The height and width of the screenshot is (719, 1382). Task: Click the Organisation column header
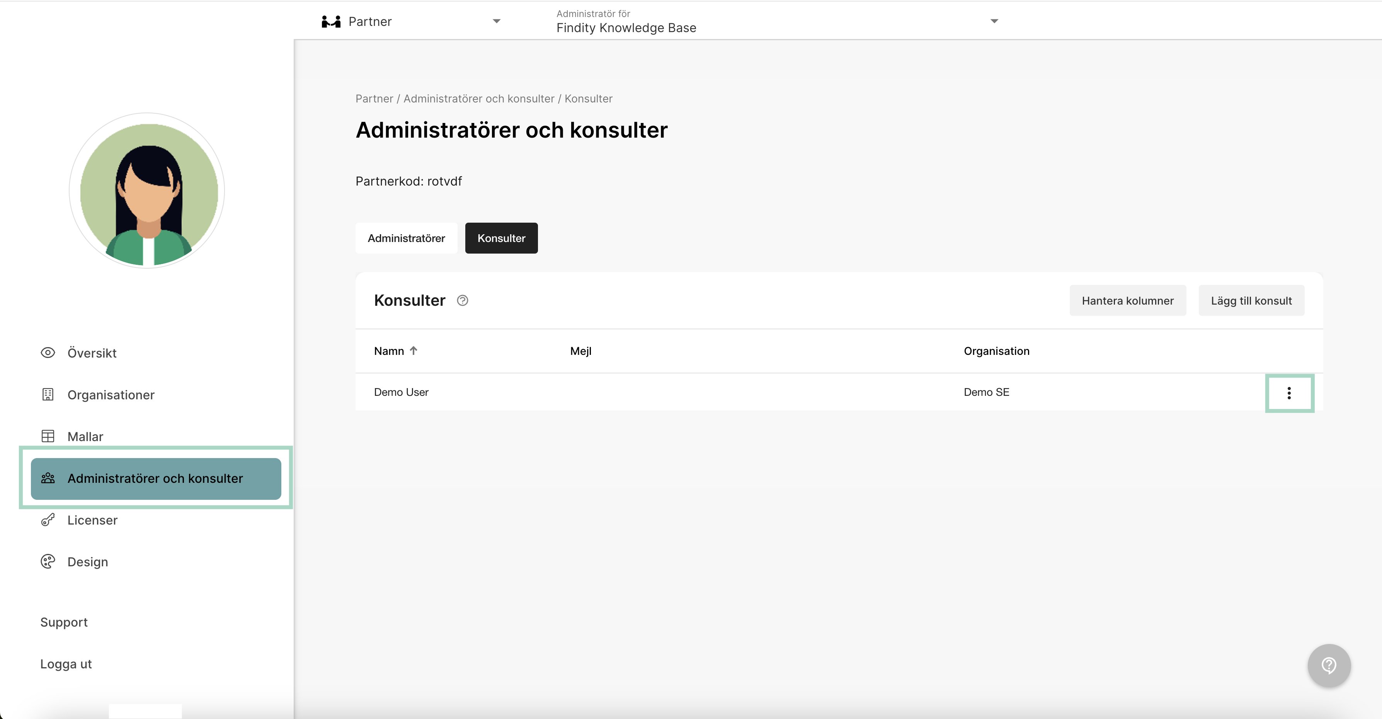click(x=996, y=351)
